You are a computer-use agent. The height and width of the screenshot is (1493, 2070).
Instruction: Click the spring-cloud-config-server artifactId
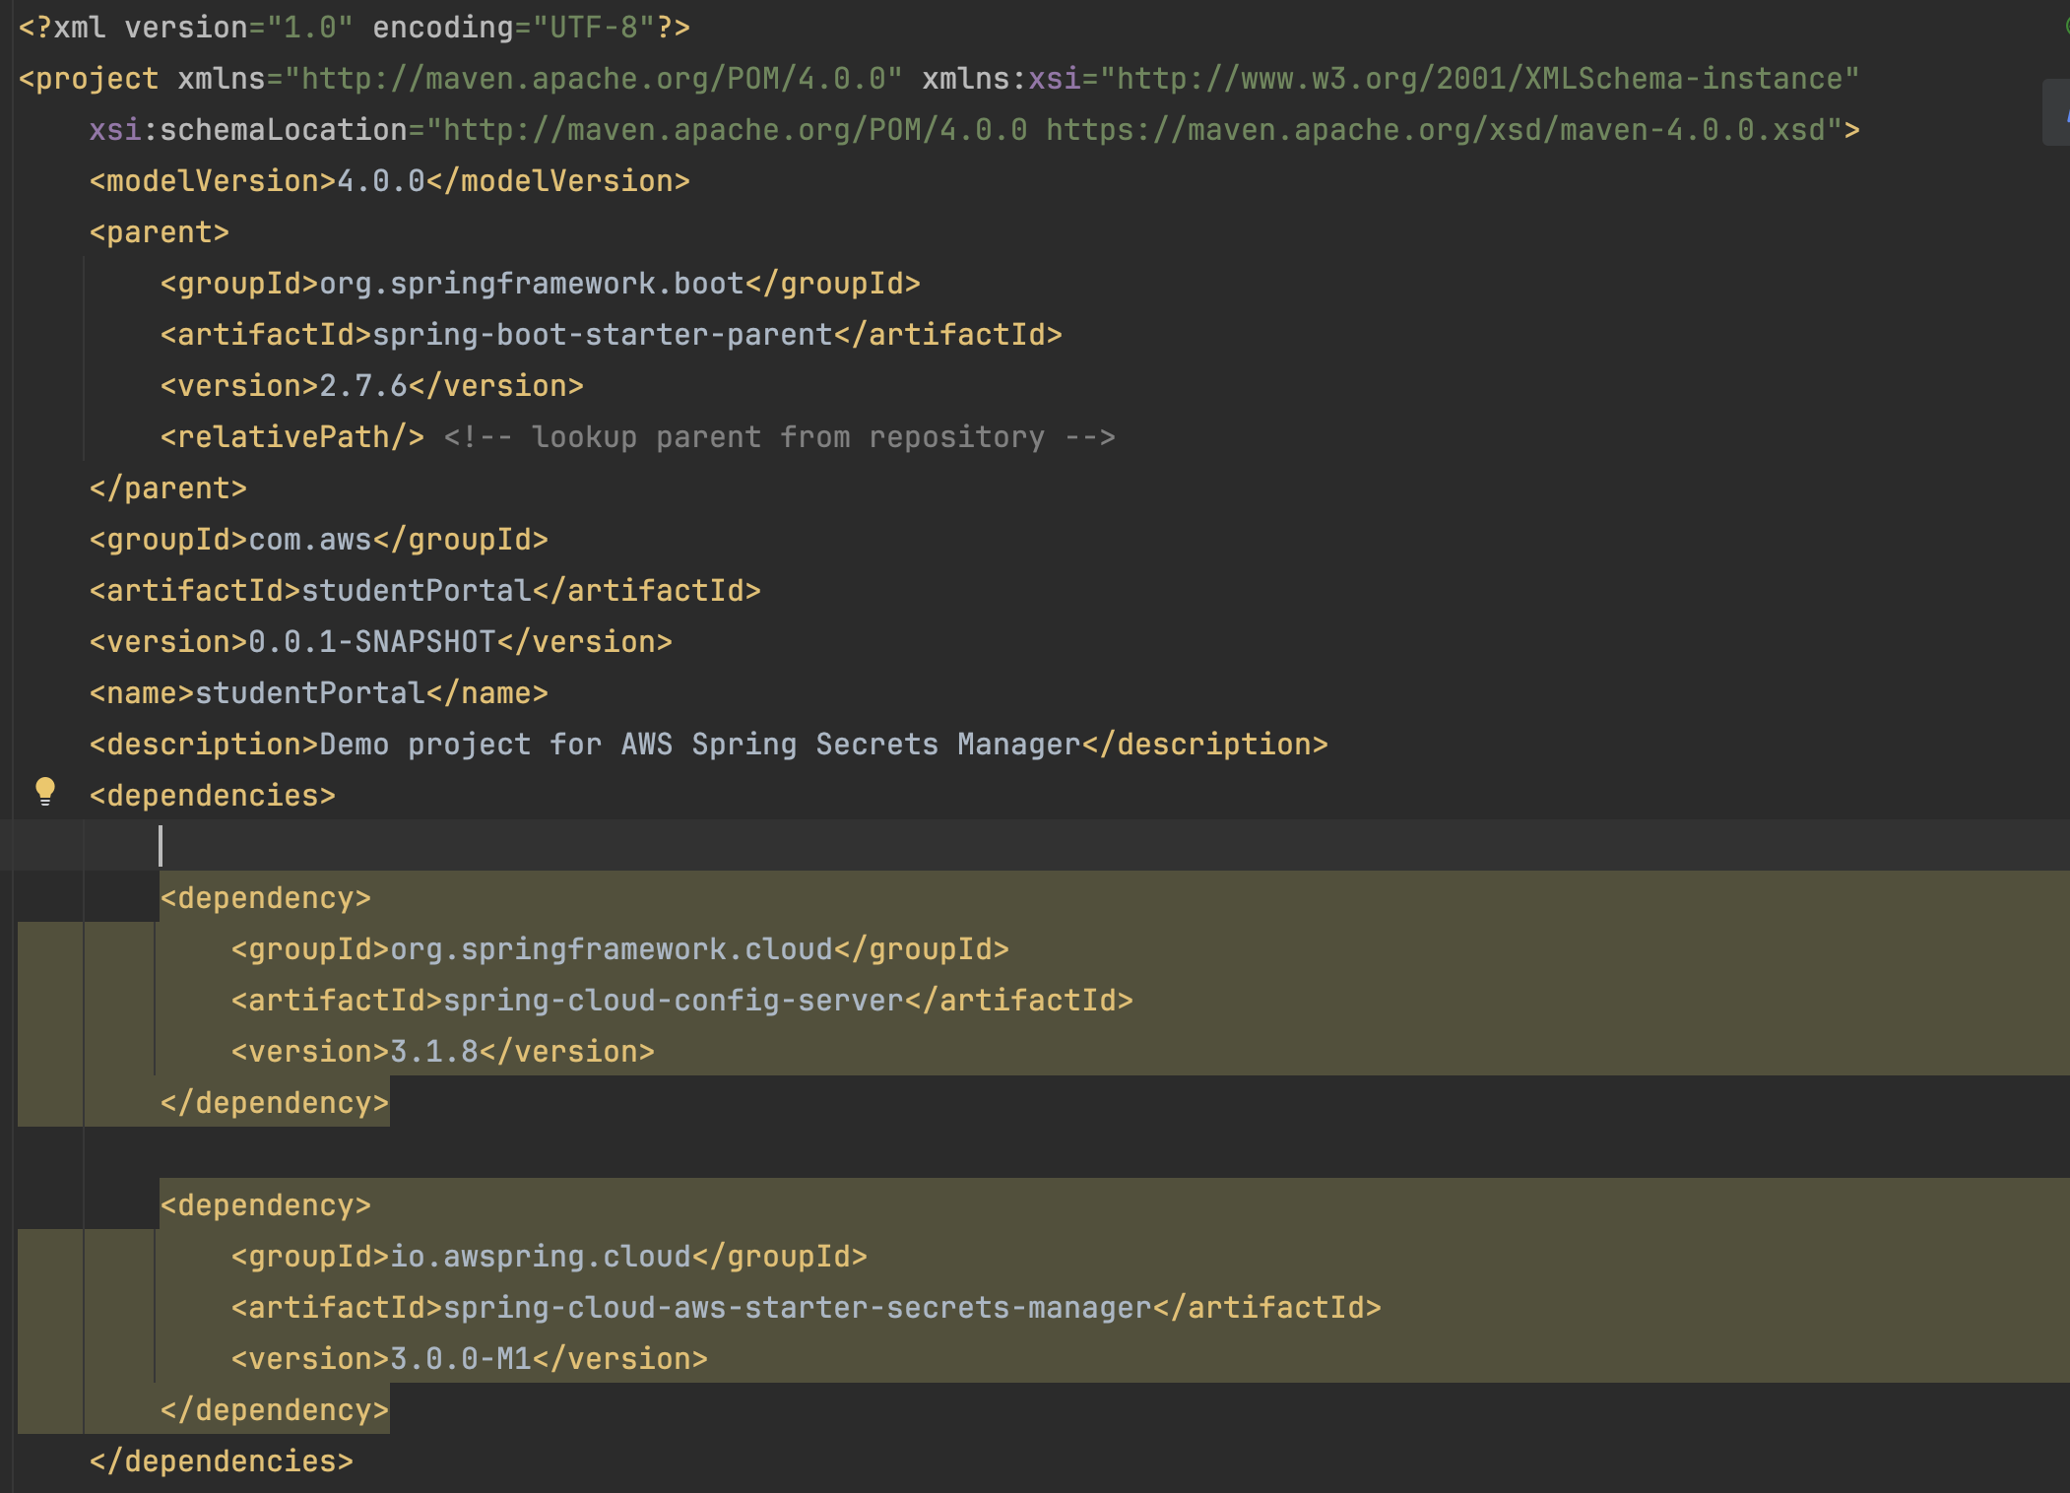pyautogui.click(x=674, y=1001)
